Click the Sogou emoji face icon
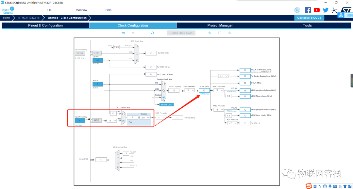The height and width of the screenshot is (189, 353). [325, 186]
